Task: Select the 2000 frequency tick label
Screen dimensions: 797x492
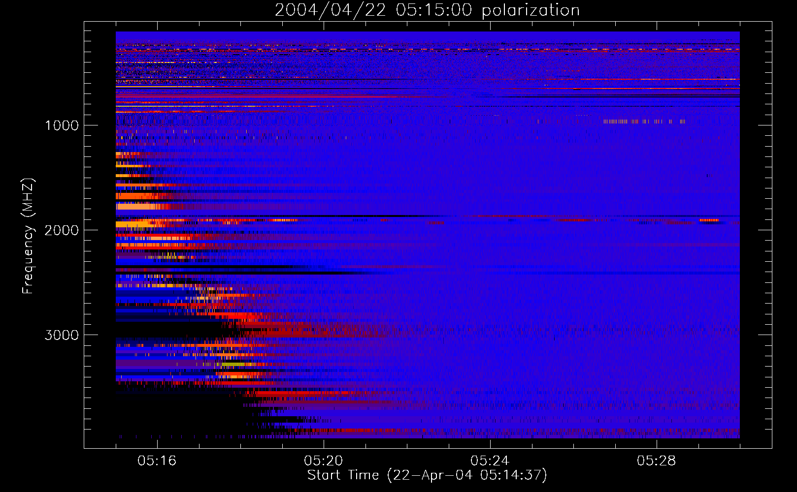Action: (x=62, y=230)
